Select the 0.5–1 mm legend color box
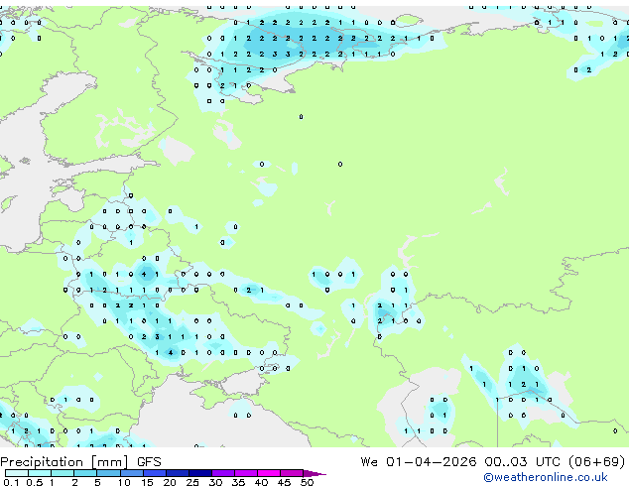This screenshot has width=629, height=486. point(40,473)
